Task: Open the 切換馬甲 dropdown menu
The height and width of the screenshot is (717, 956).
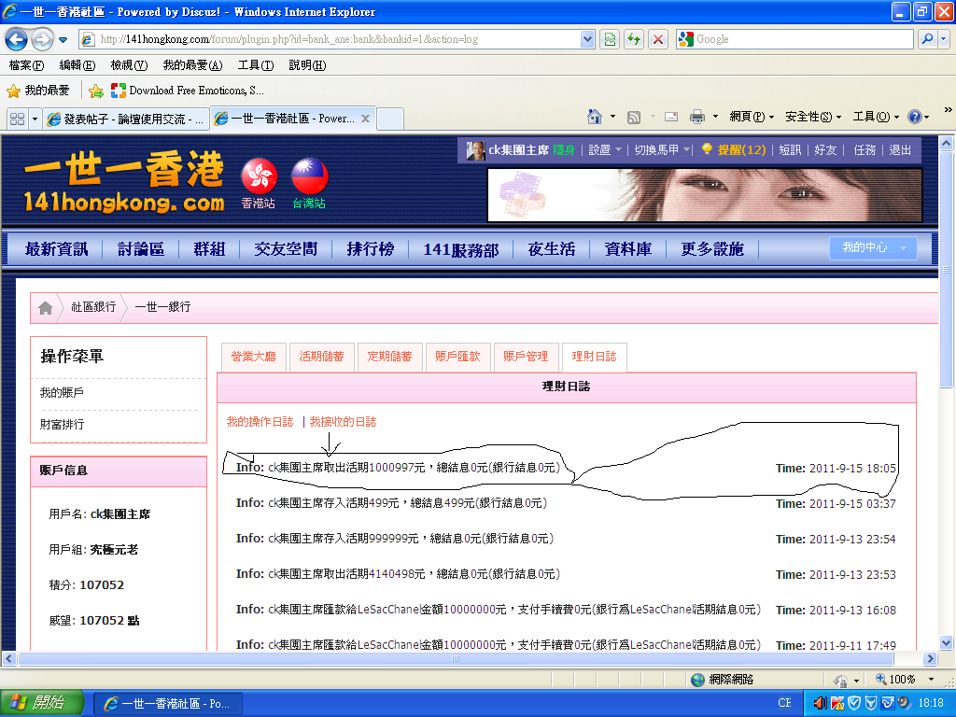Action: pos(657,150)
